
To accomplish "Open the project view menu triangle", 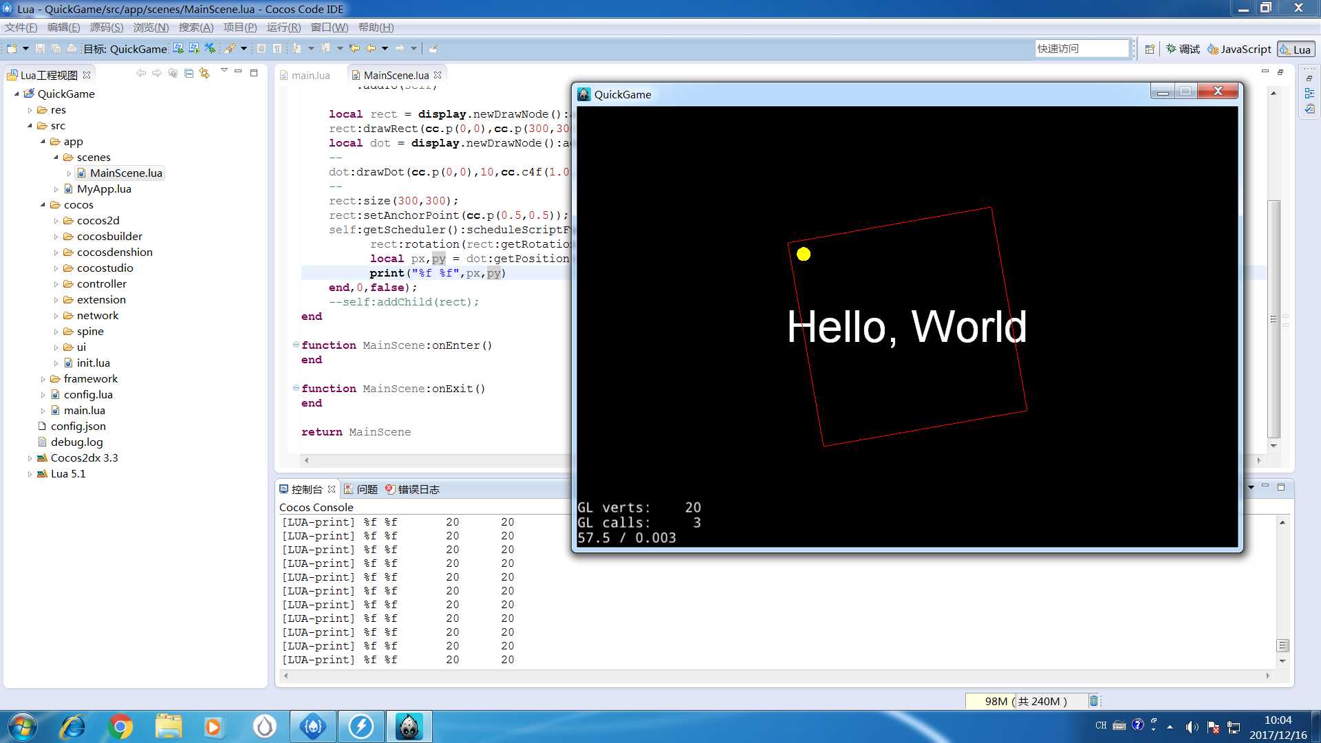I will [224, 71].
